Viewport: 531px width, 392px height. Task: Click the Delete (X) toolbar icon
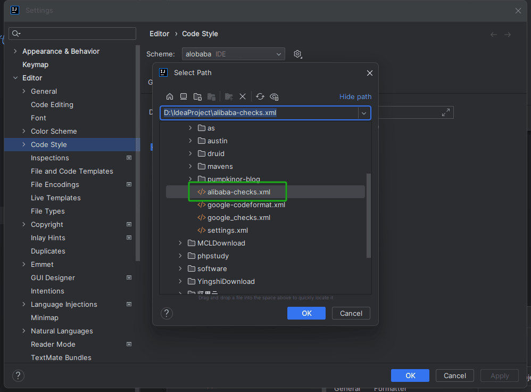pos(243,96)
